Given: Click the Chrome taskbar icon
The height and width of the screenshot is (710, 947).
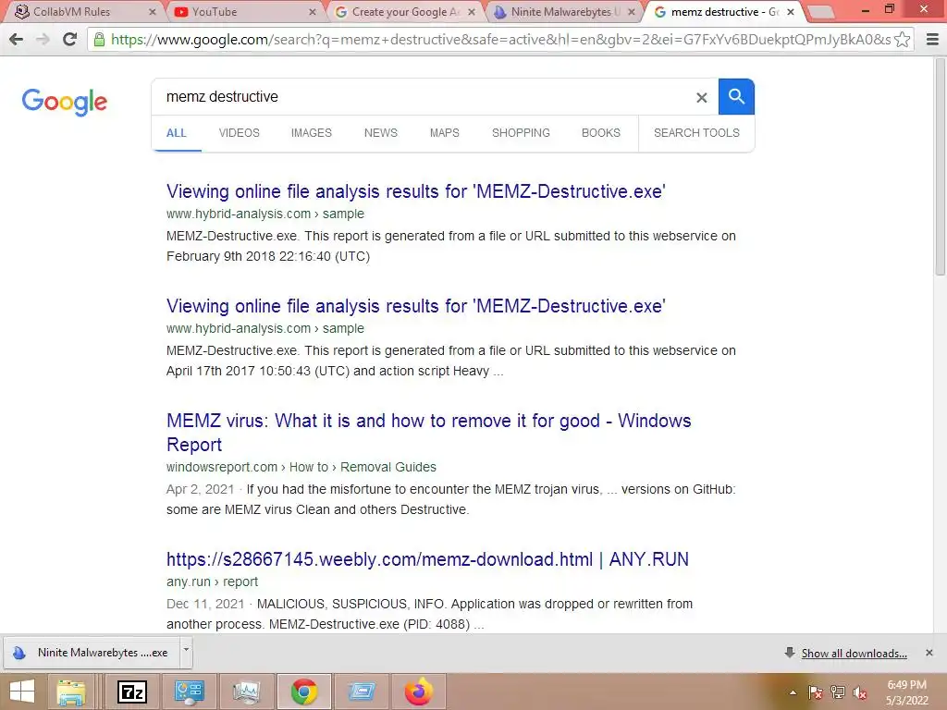Looking at the screenshot, I should click(x=303, y=692).
